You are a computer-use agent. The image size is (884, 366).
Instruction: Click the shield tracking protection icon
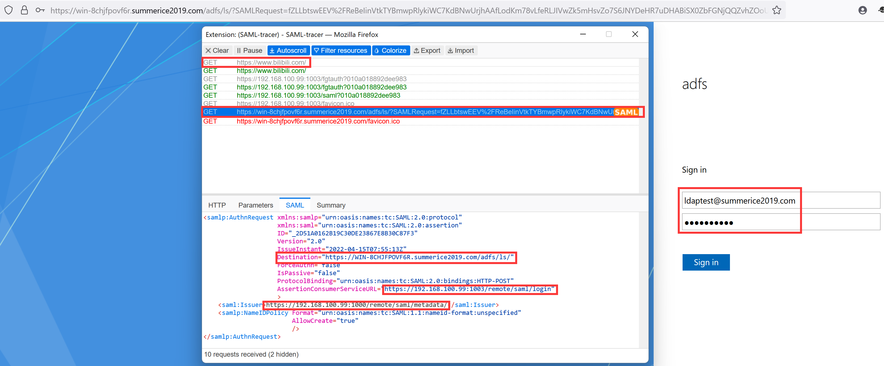click(x=9, y=10)
